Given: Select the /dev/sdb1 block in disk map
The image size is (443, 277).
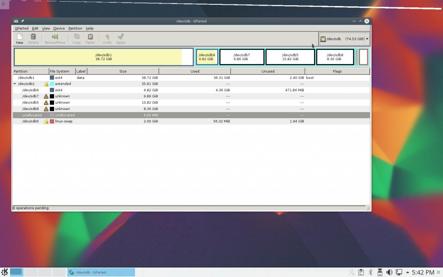Looking at the screenshot, I should point(103,57).
